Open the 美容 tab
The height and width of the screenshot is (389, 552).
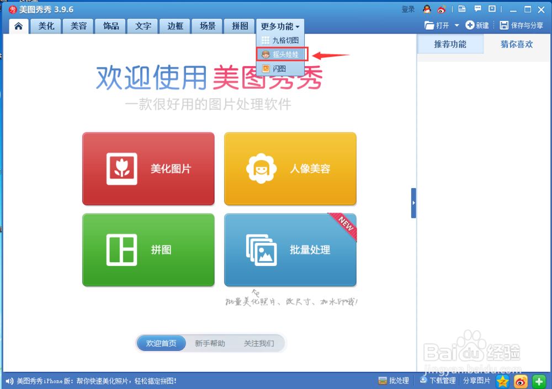pyautogui.click(x=78, y=26)
